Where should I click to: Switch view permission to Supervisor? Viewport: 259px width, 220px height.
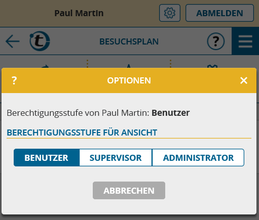116,158
